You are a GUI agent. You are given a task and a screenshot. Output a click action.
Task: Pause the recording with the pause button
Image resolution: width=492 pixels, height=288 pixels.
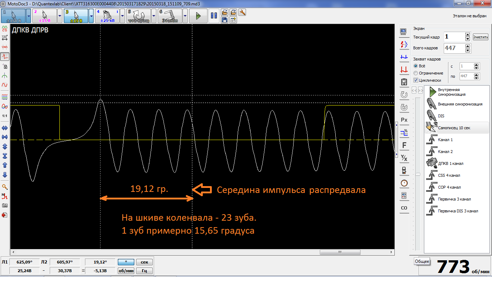tap(214, 16)
